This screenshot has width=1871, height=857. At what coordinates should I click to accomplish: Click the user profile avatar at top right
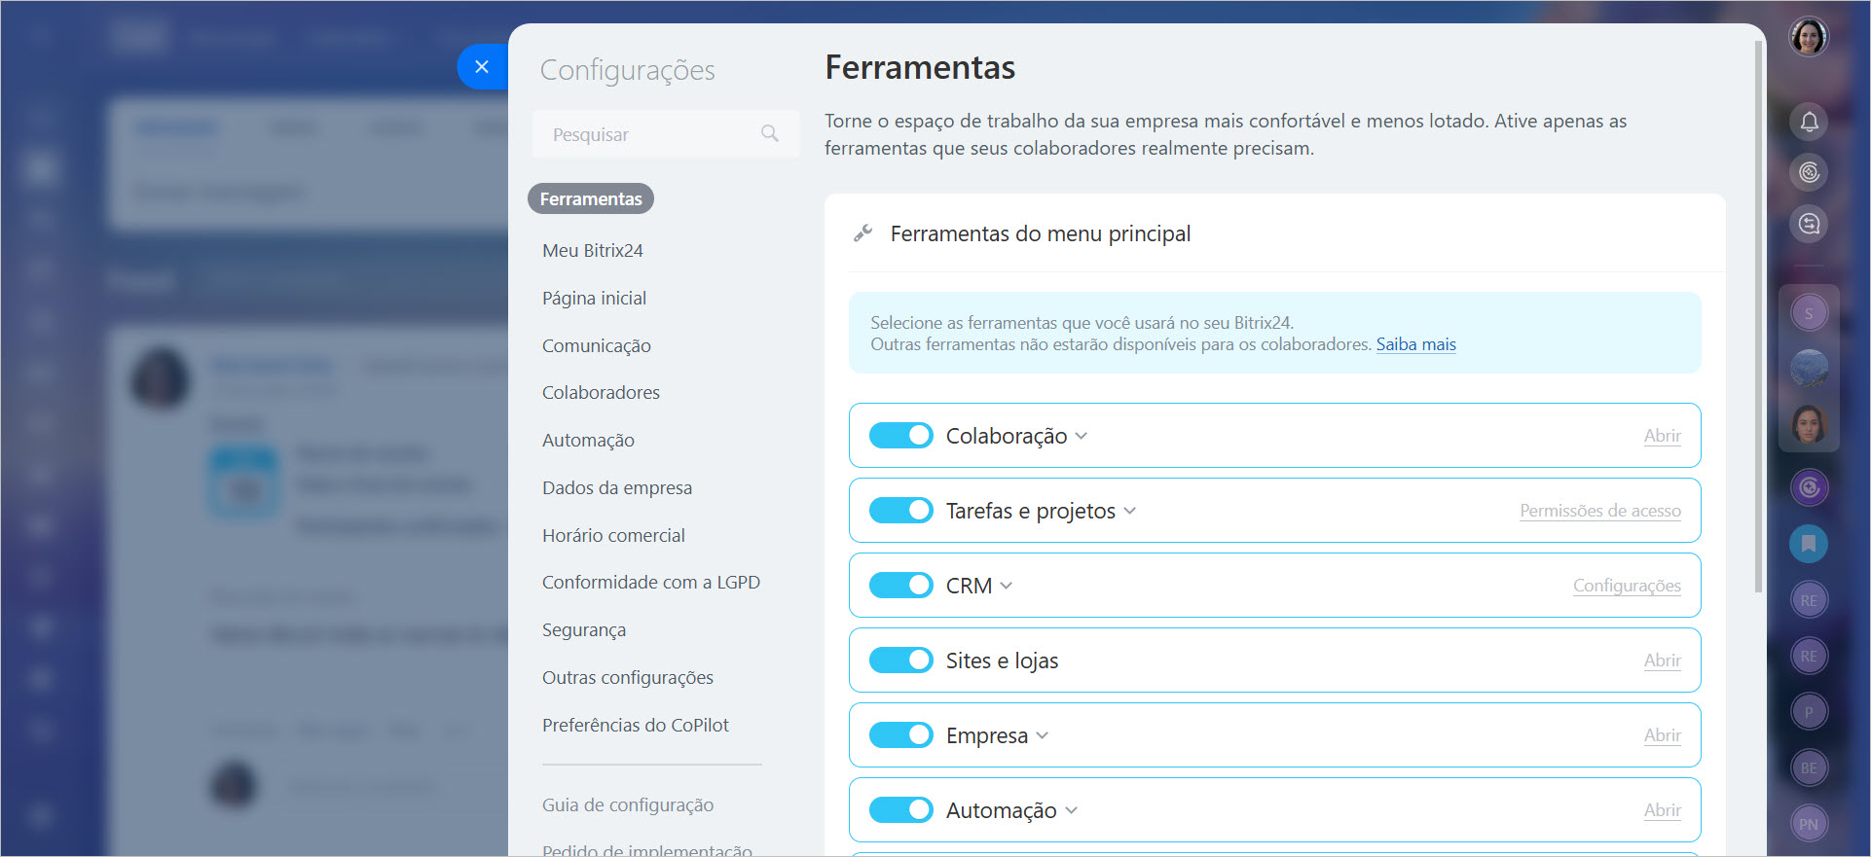1809,38
